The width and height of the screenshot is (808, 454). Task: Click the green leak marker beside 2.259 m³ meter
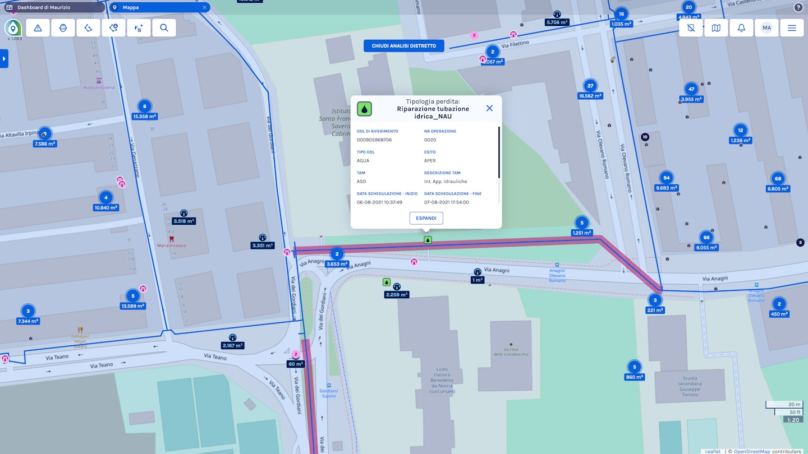point(386,282)
